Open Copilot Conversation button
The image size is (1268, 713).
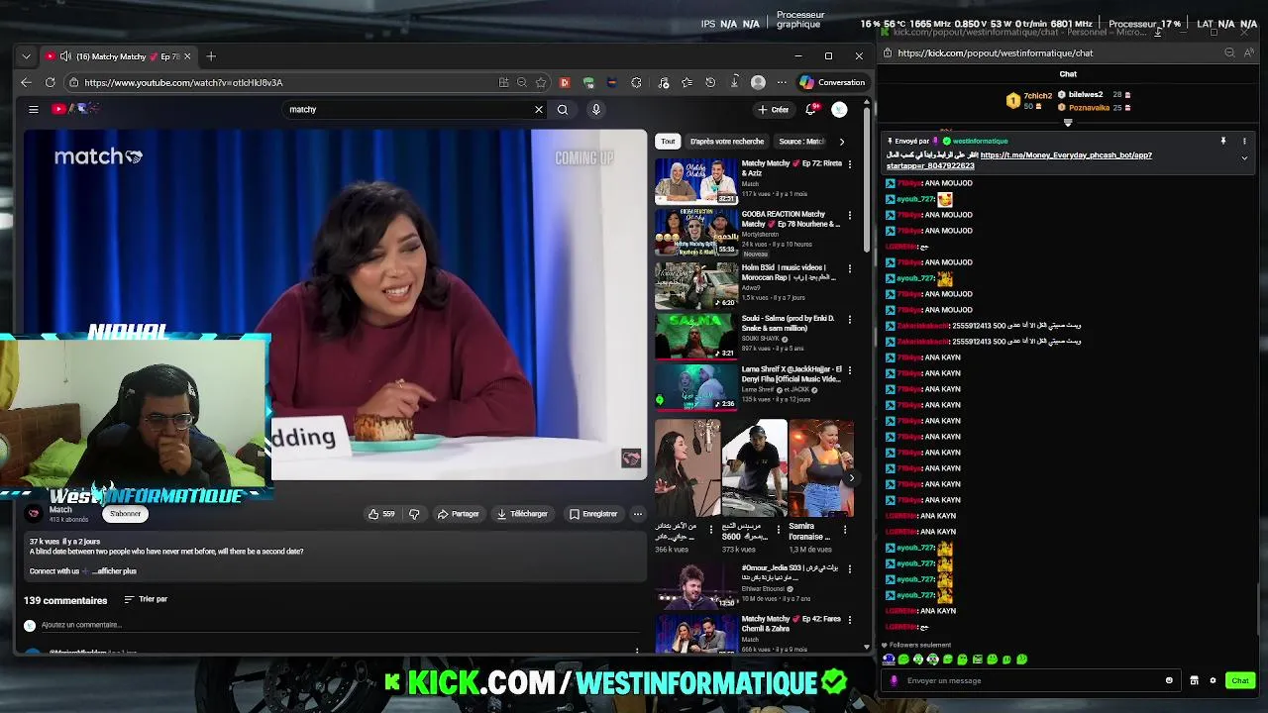tap(832, 82)
